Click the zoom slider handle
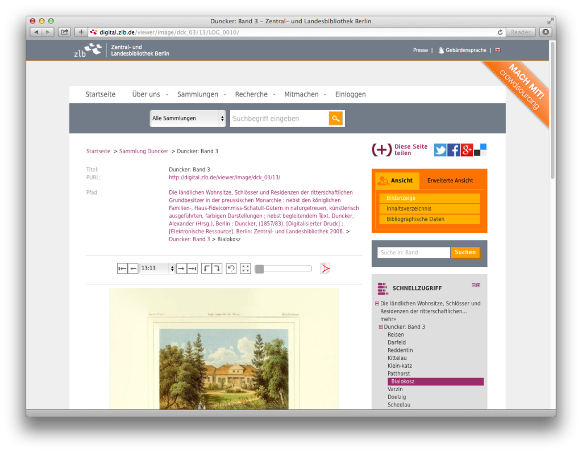582x453 pixels. 259,269
